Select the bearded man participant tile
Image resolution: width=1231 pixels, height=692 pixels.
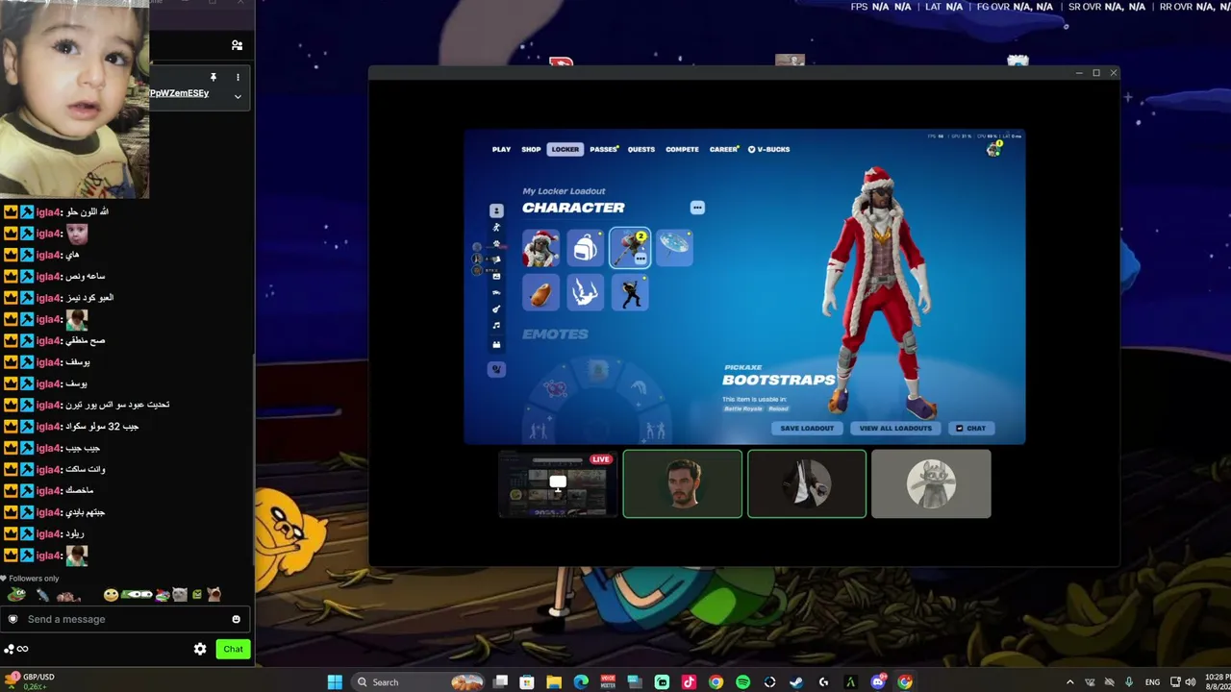(x=683, y=484)
